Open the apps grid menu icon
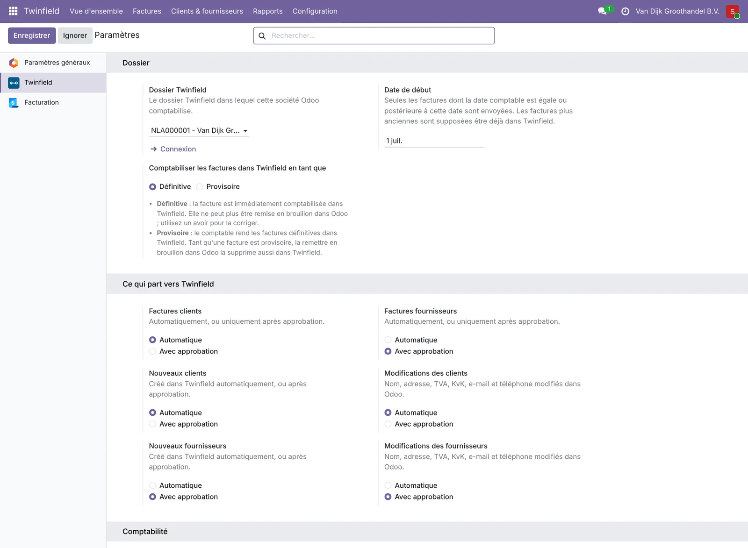Screen dimensions: 748x548 (13, 11)
